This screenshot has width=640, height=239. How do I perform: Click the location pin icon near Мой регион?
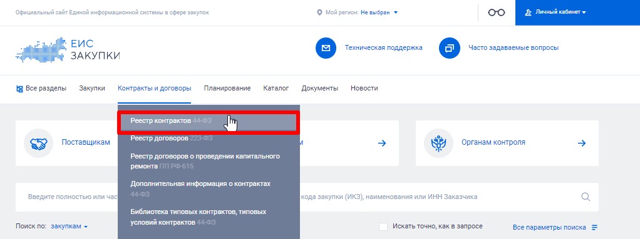point(319,12)
